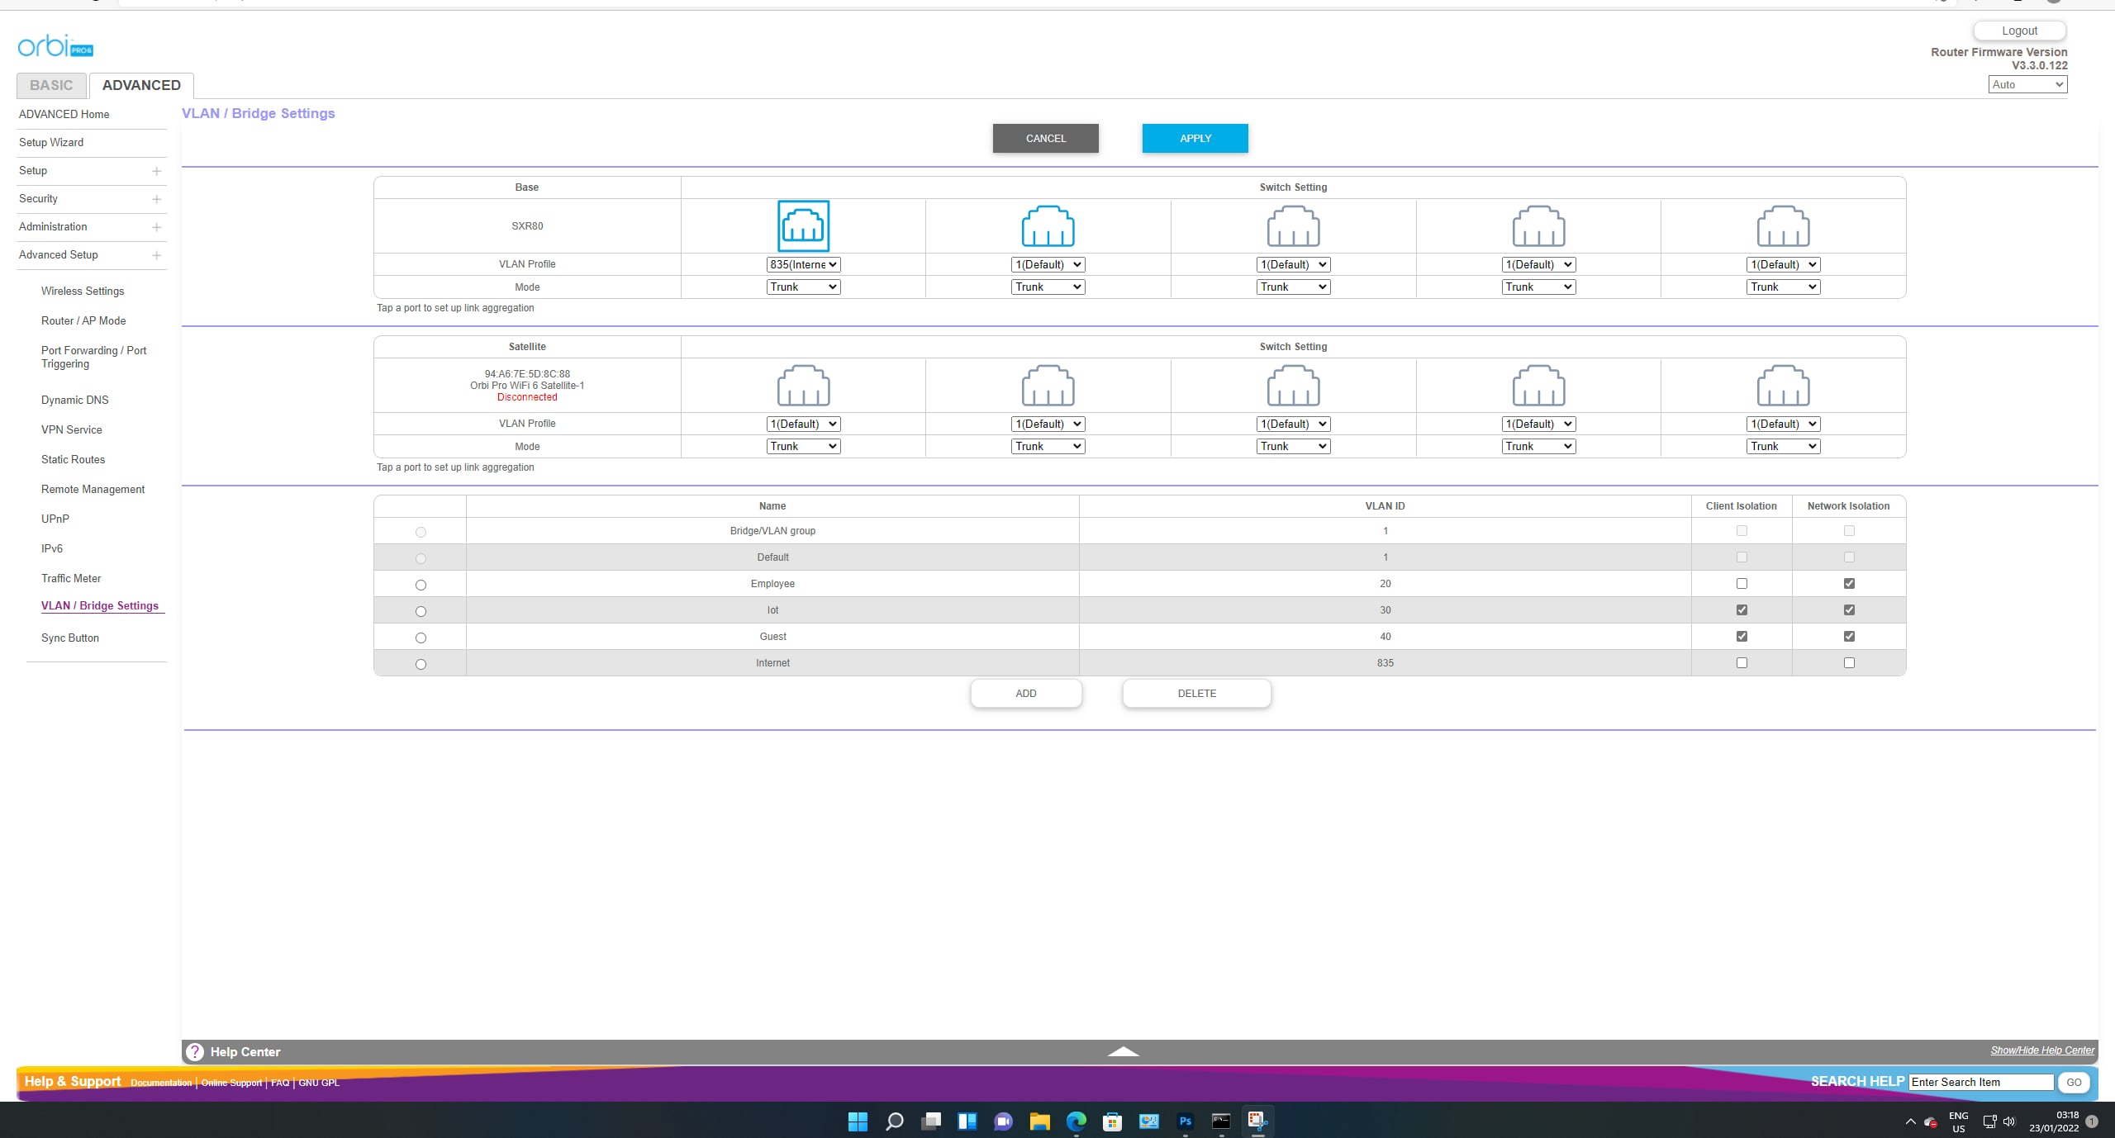Disable Network Isolation for Employee VLAN

1849,583
